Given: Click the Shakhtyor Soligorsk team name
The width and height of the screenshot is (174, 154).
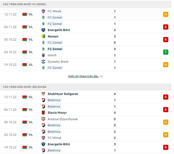Looking at the screenshot, I should (x=63, y=94).
